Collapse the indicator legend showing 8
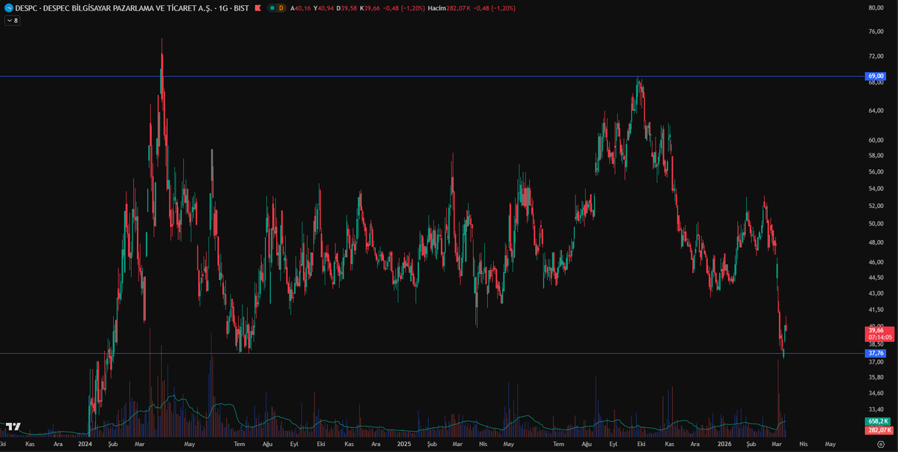898x452 pixels. (x=12, y=20)
